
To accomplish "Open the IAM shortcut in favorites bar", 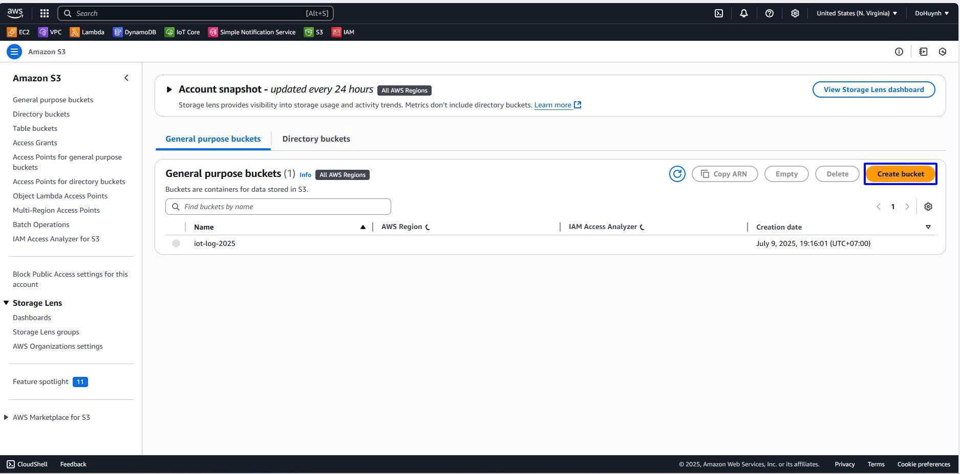I will click(343, 32).
